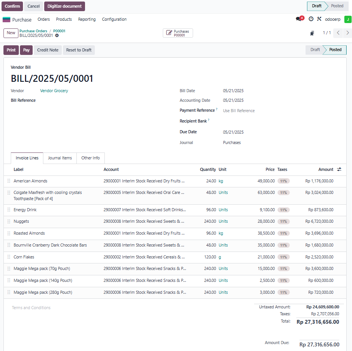Select the Bournville Cranberry Dark Chocolate Bars label
The image size is (352, 351).
[x=50, y=245]
